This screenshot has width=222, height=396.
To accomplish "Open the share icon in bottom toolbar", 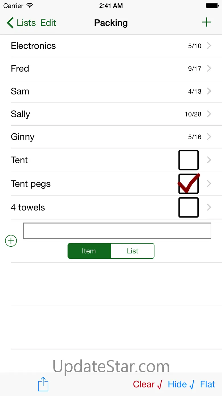I will pos(43,384).
